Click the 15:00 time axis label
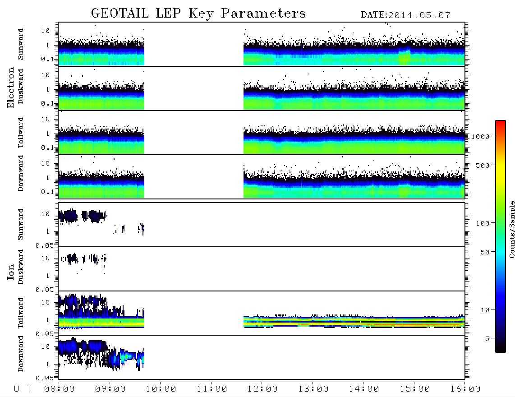The image size is (515, 397). click(x=415, y=389)
